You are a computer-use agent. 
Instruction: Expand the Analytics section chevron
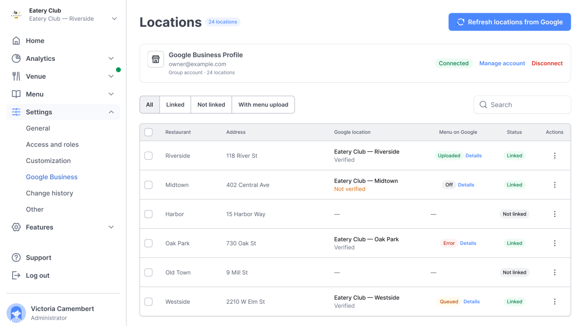coord(111,58)
